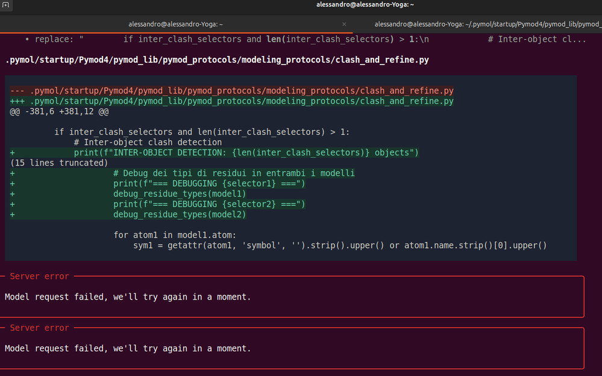This screenshot has height=376, width=602.
Task: Switch to the alessandro-Yoga: ~ tab
Action: point(175,25)
